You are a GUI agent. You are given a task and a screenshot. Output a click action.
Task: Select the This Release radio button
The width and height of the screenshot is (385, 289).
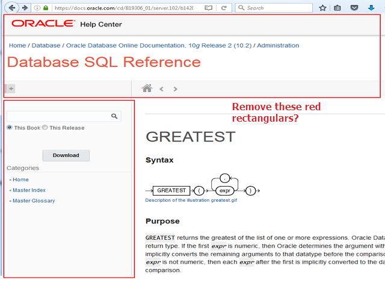(x=45, y=128)
